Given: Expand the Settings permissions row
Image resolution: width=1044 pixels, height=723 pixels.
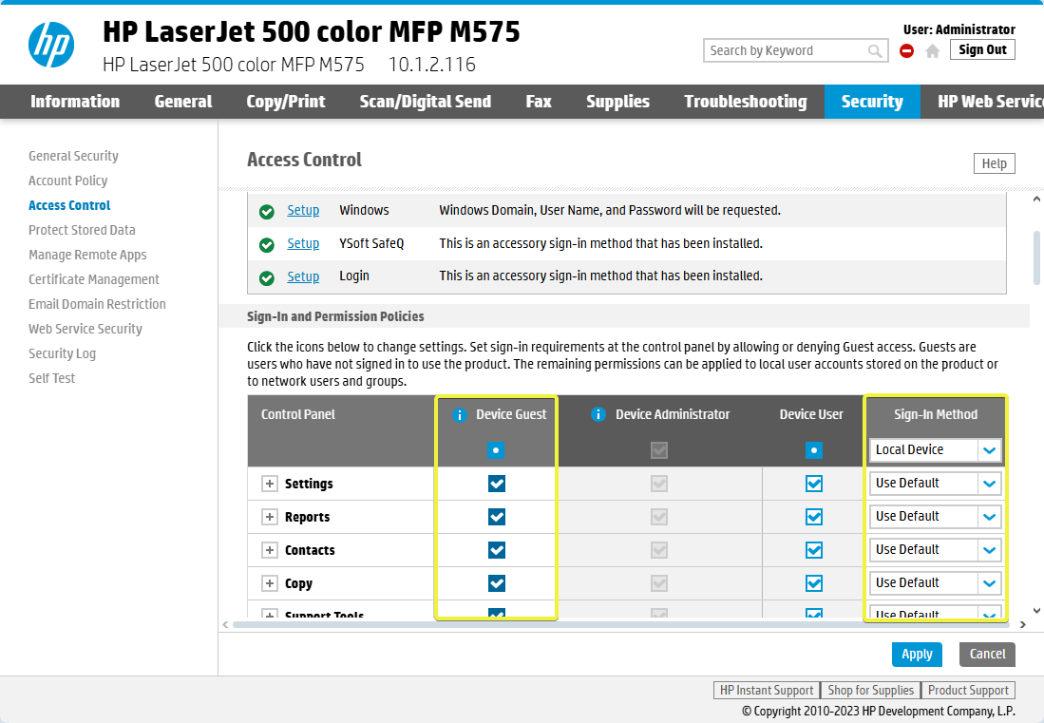Looking at the screenshot, I should 270,484.
